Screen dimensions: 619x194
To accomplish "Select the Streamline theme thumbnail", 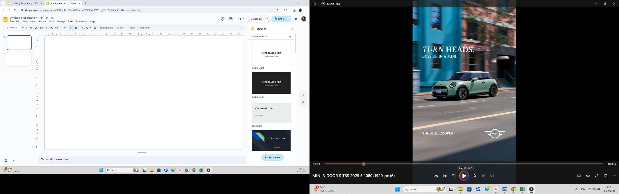I will (x=271, y=112).
